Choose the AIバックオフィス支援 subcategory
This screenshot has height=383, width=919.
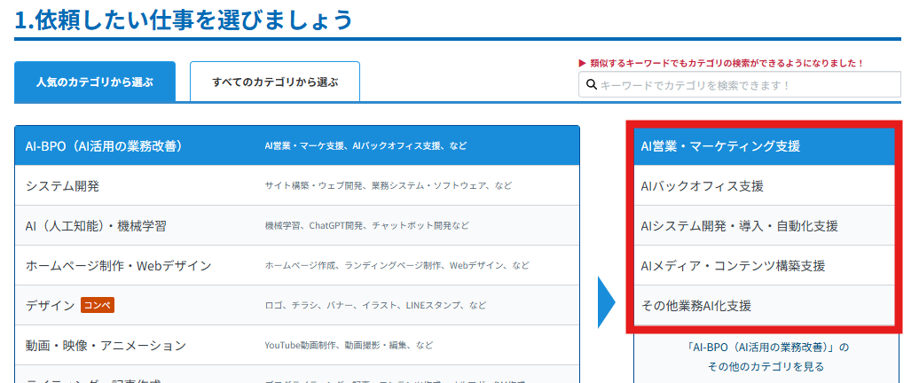coord(702,185)
